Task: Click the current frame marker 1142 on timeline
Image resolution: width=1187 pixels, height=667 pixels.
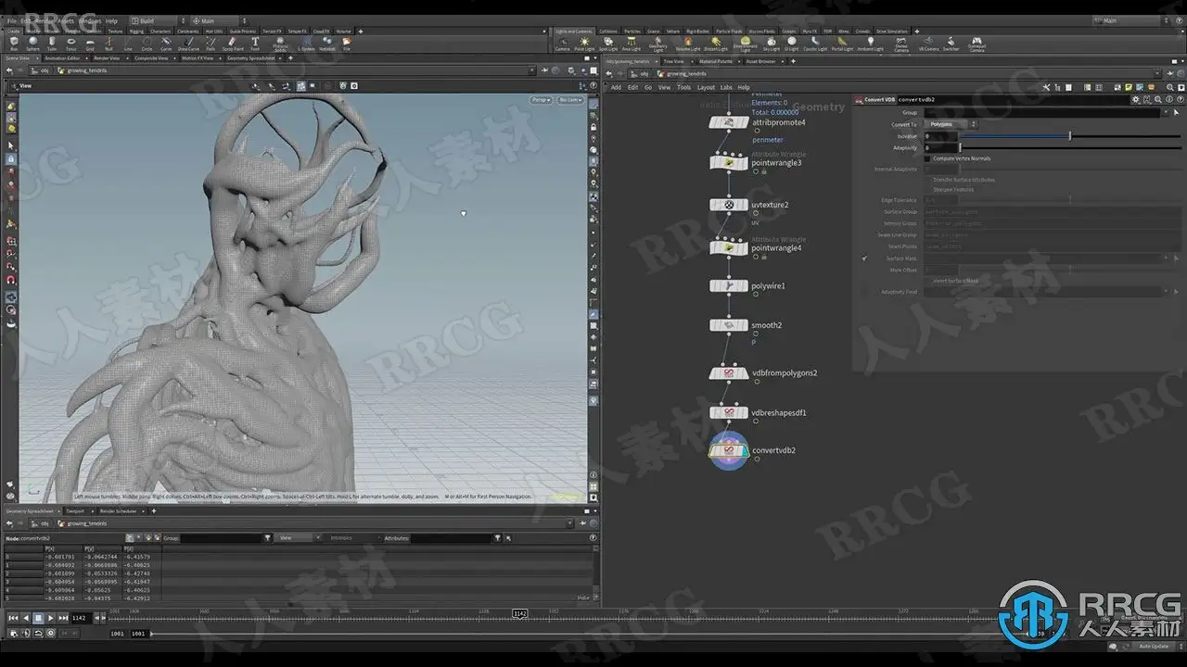Action: [x=520, y=613]
